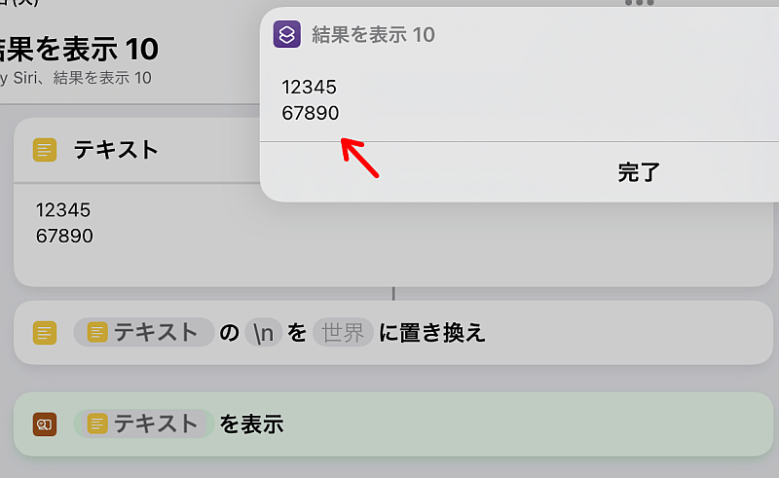Viewport: 779px width, 478px height.
Task: Click the connector line between the actions
Action: [393, 293]
